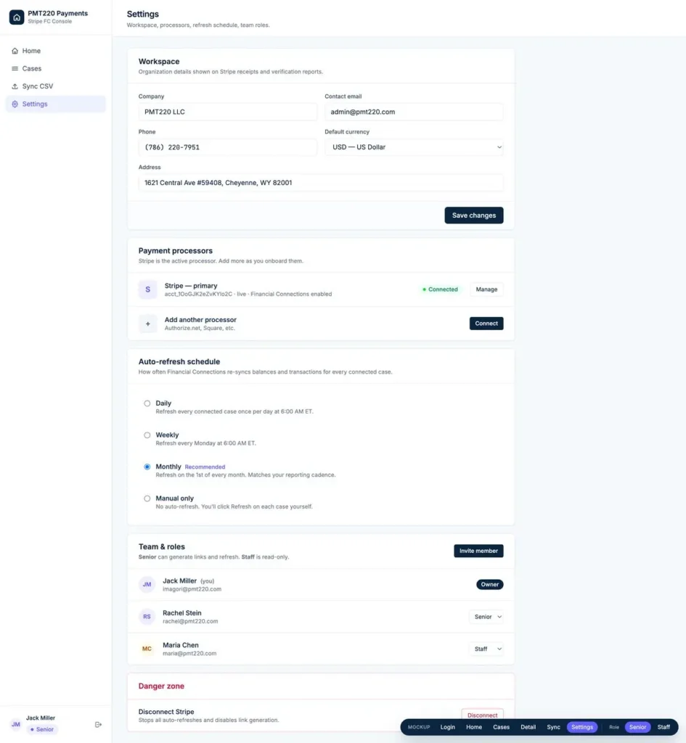Screen dimensions: 686x743
Task: Select the Daily refresh option
Action: tap(147, 403)
